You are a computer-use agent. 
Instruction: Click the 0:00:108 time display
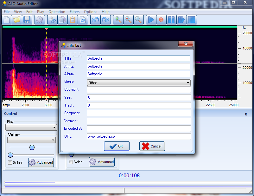pyautogui.click(x=129, y=175)
